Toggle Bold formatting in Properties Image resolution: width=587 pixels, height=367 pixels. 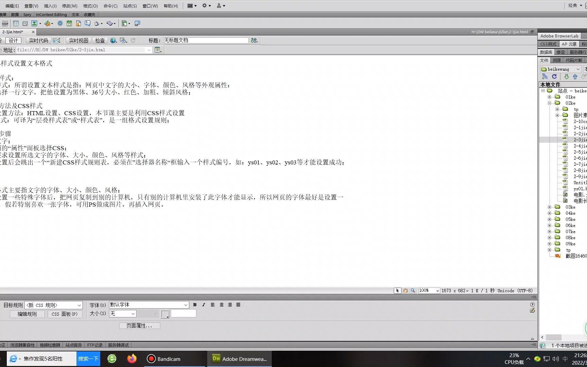195,305
